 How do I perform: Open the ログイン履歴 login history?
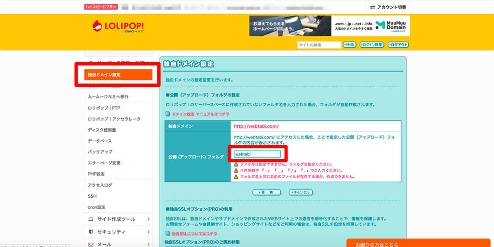371,45
